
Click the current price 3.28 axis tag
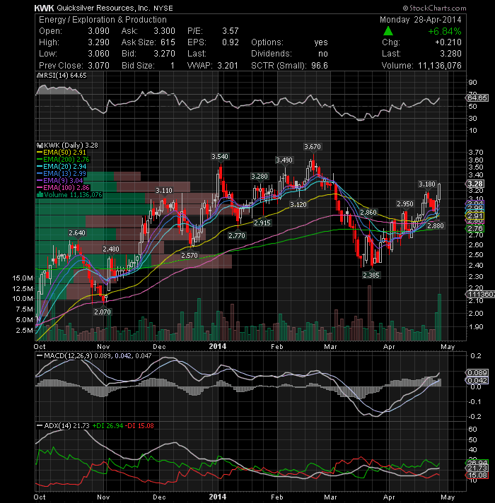point(474,184)
